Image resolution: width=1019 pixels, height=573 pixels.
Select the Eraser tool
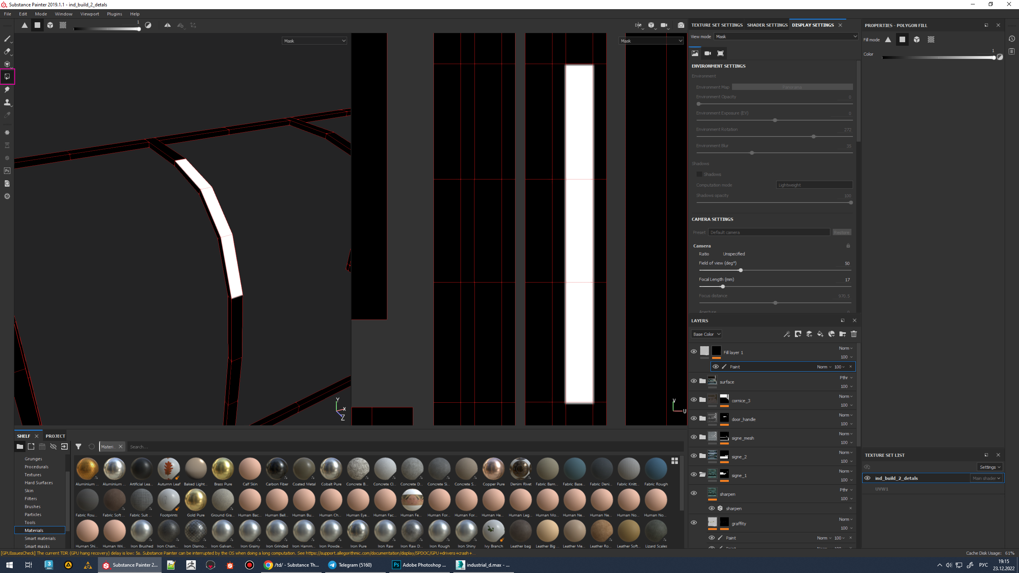tap(7, 51)
